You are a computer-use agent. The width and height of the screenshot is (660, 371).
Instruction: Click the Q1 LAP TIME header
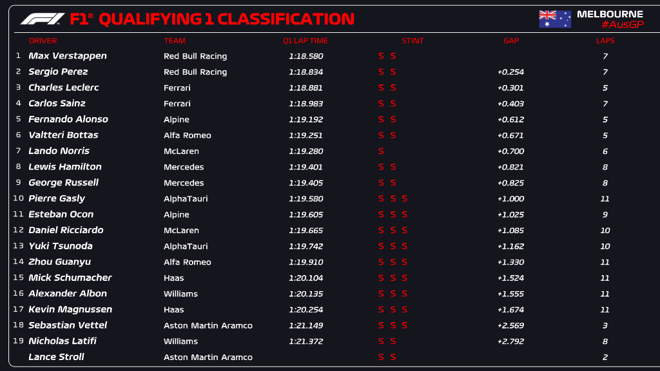[305, 41]
